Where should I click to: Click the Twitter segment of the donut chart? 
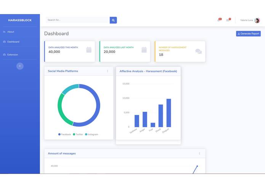pyautogui.click(x=61, y=111)
